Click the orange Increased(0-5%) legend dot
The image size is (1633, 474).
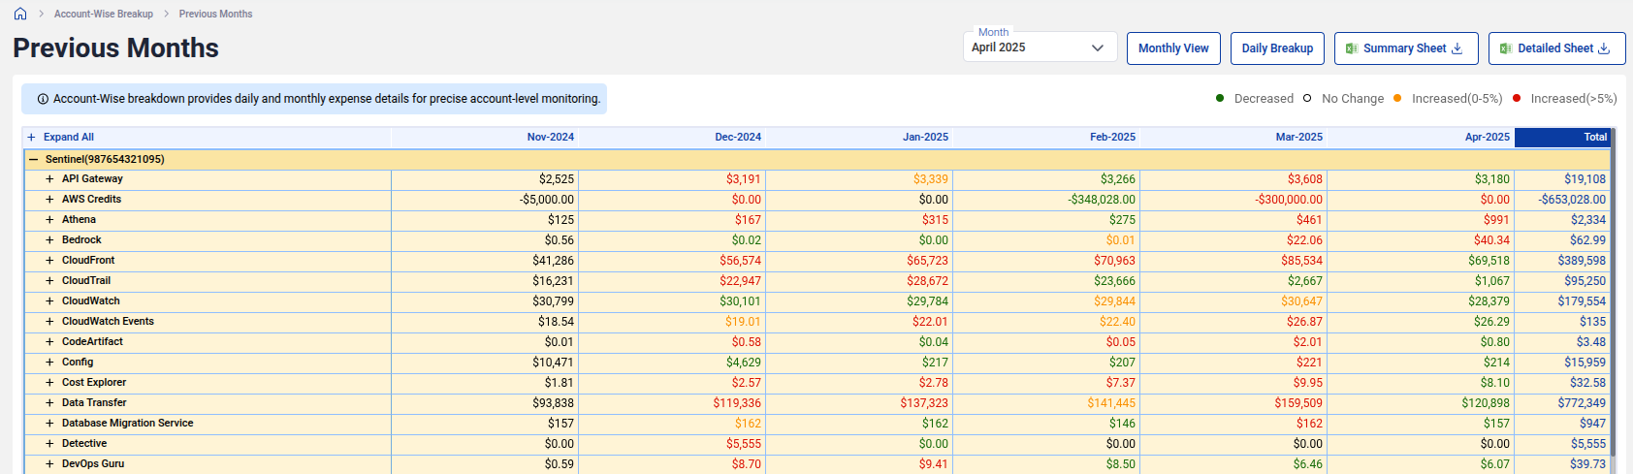coord(1397,98)
